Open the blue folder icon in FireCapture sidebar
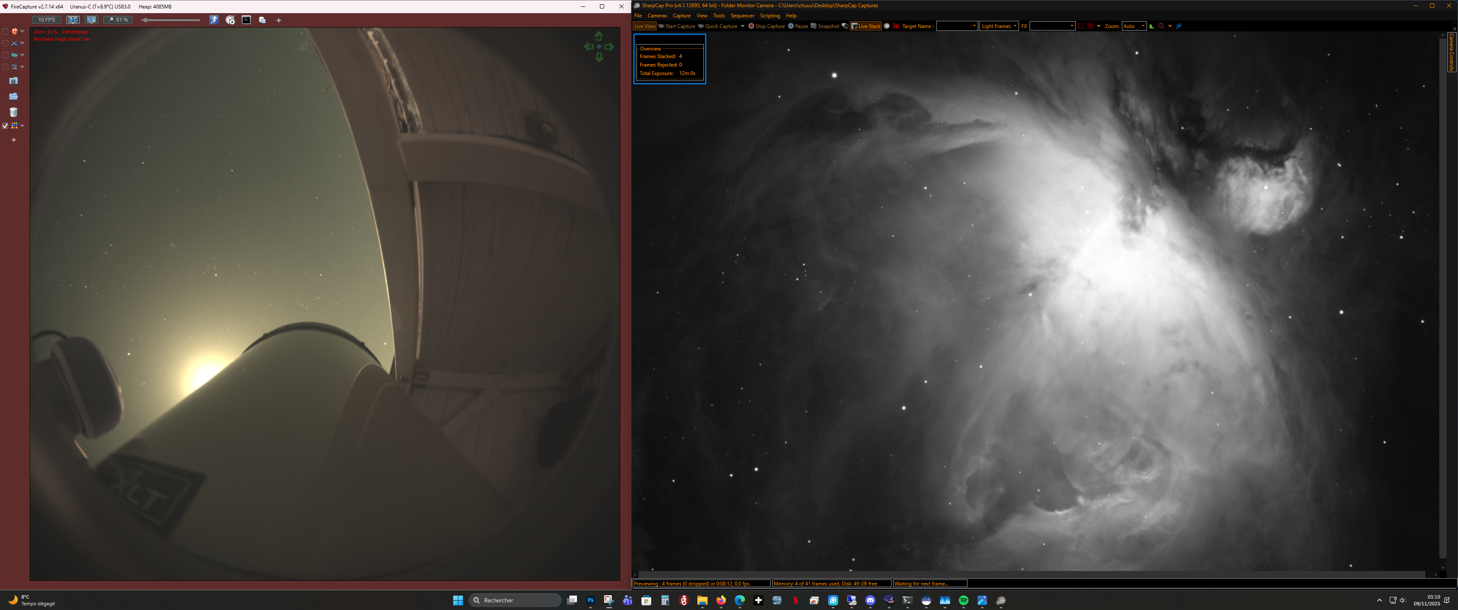The image size is (1458, 610). [x=14, y=96]
